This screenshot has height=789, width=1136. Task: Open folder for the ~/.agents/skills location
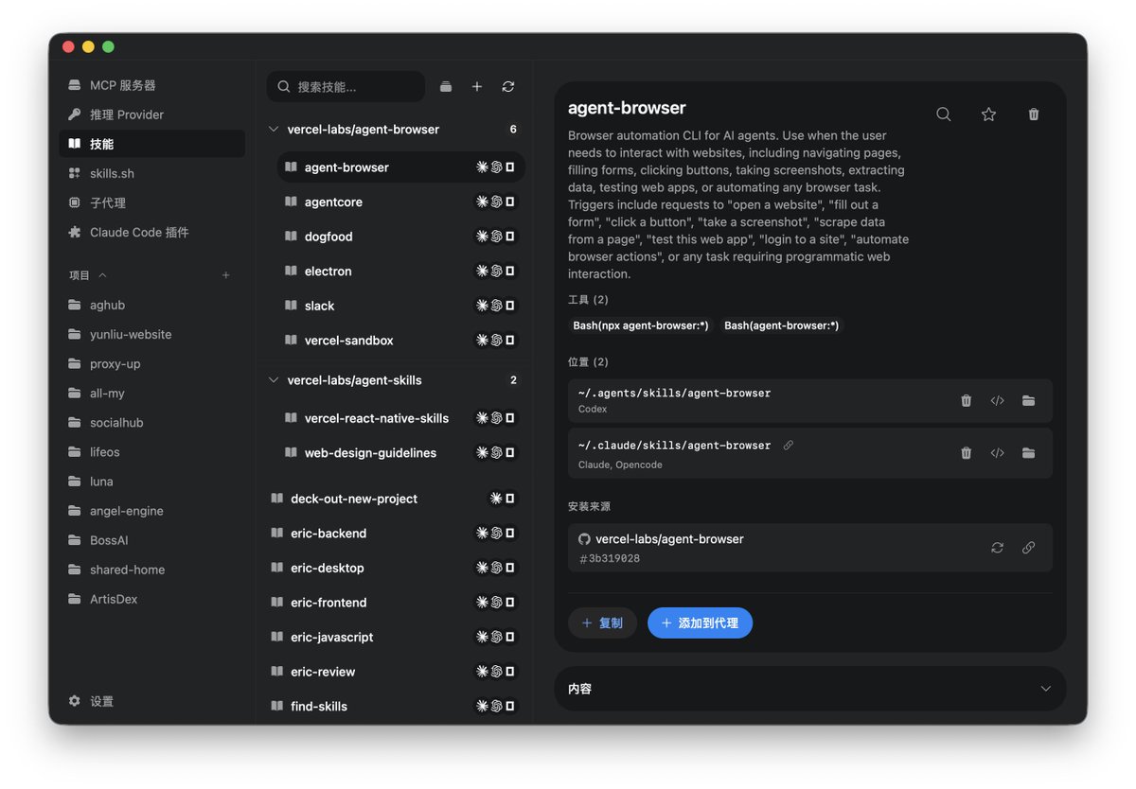tap(1028, 400)
